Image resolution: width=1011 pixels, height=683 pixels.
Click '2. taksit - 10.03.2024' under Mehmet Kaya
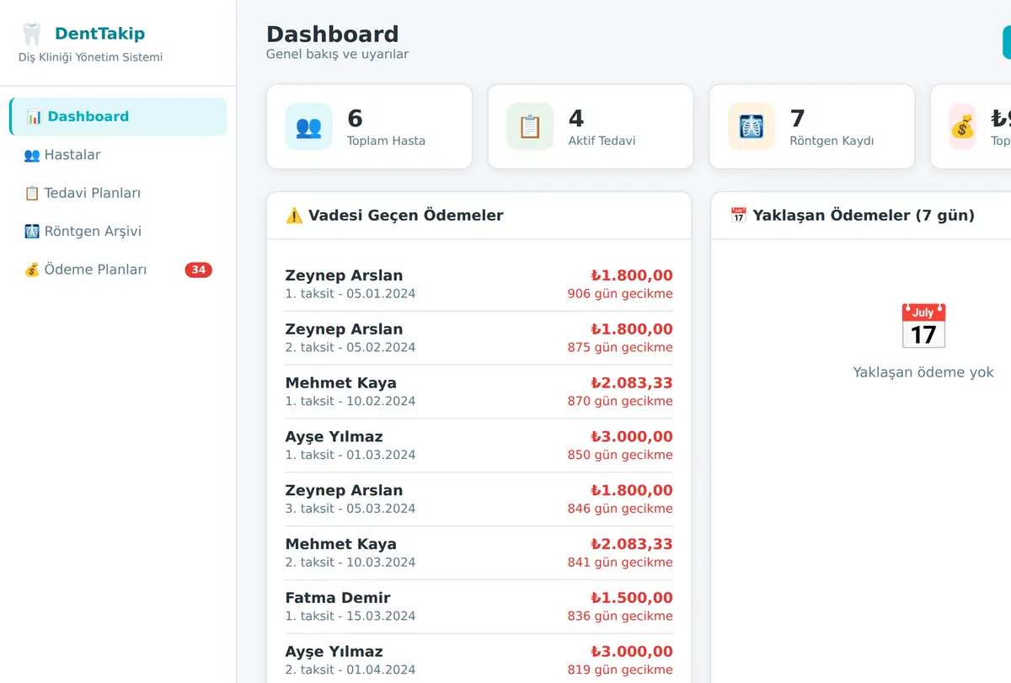coord(350,563)
